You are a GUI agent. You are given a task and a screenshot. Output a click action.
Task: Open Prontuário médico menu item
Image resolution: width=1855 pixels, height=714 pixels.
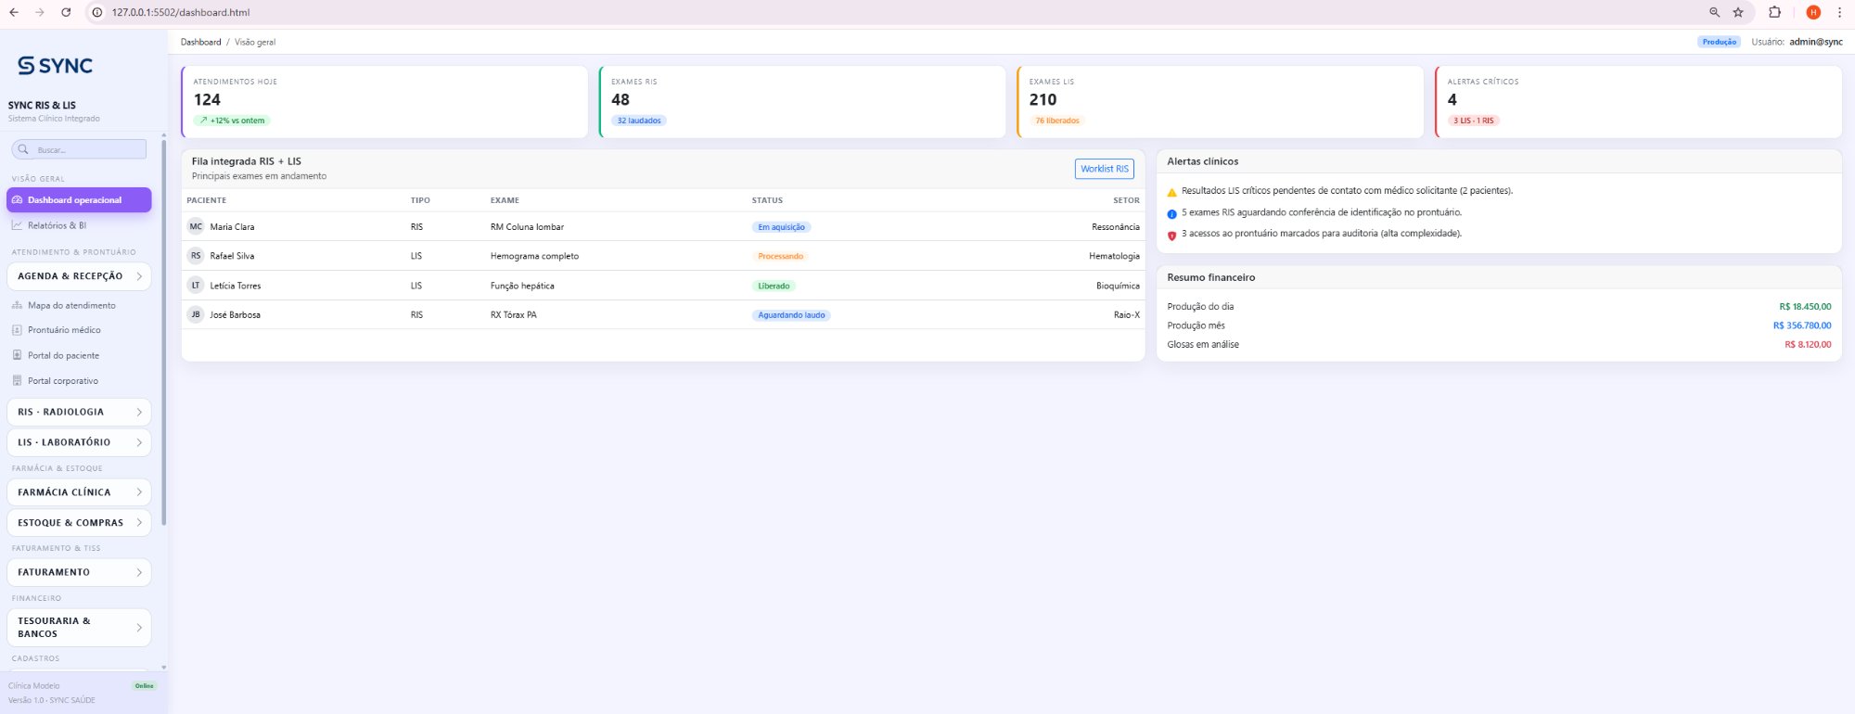(79, 330)
